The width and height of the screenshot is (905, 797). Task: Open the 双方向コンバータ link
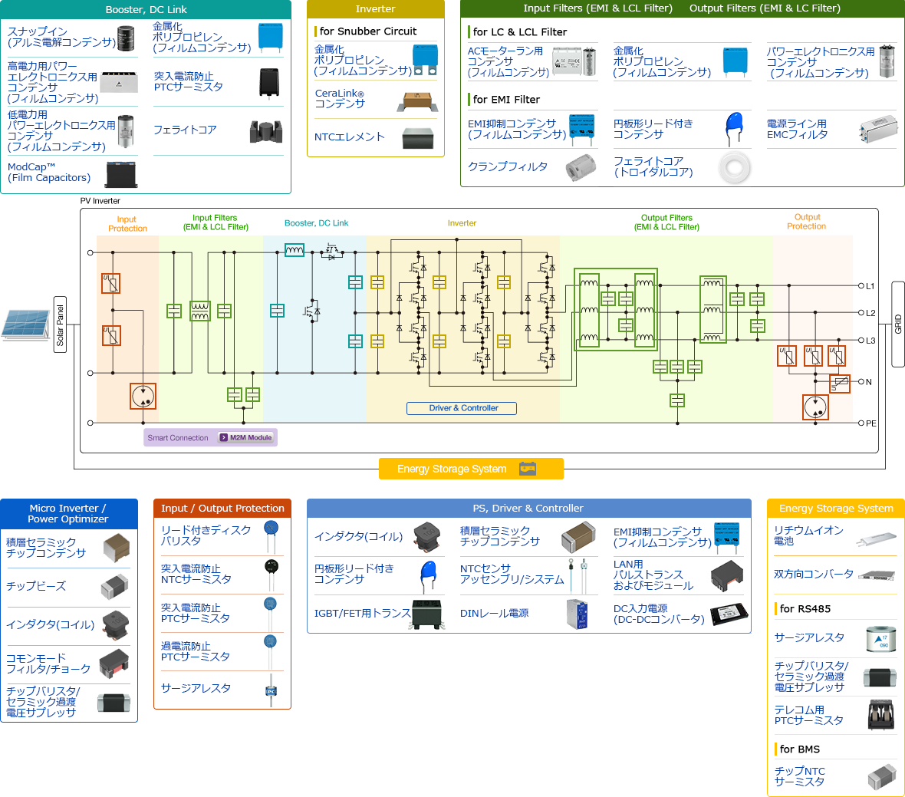click(814, 574)
